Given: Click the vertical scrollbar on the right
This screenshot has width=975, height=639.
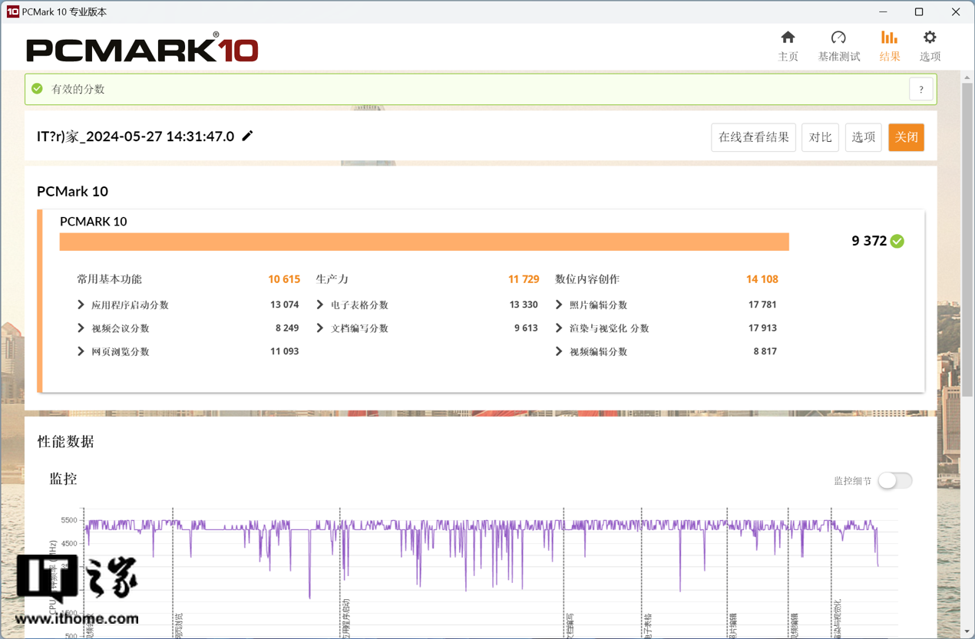Looking at the screenshot, I should pyautogui.click(x=967, y=307).
